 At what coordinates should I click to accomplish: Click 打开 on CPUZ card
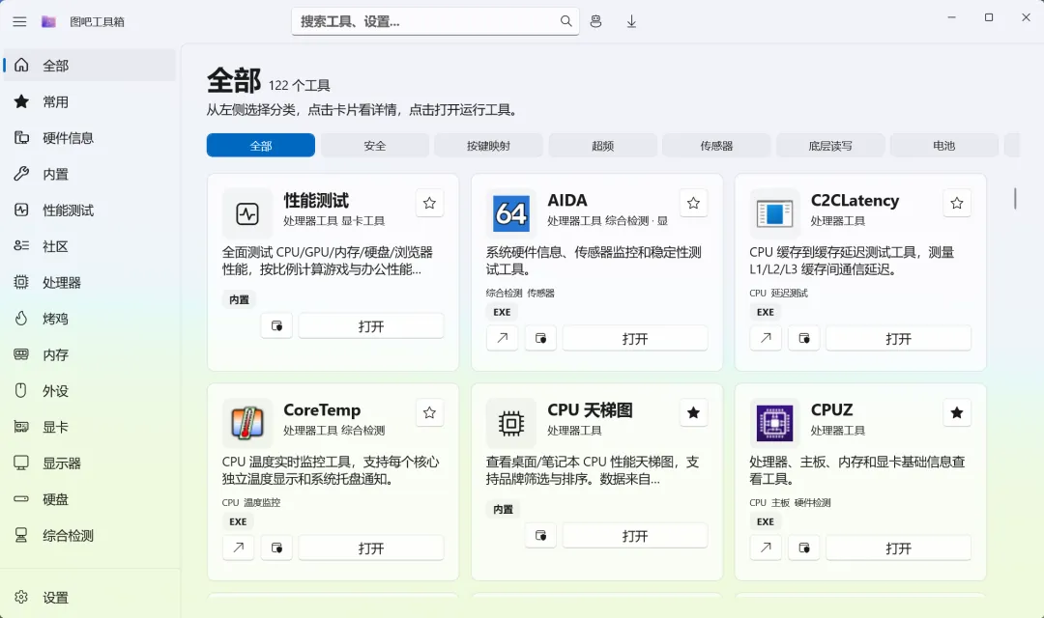click(x=899, y=548)
